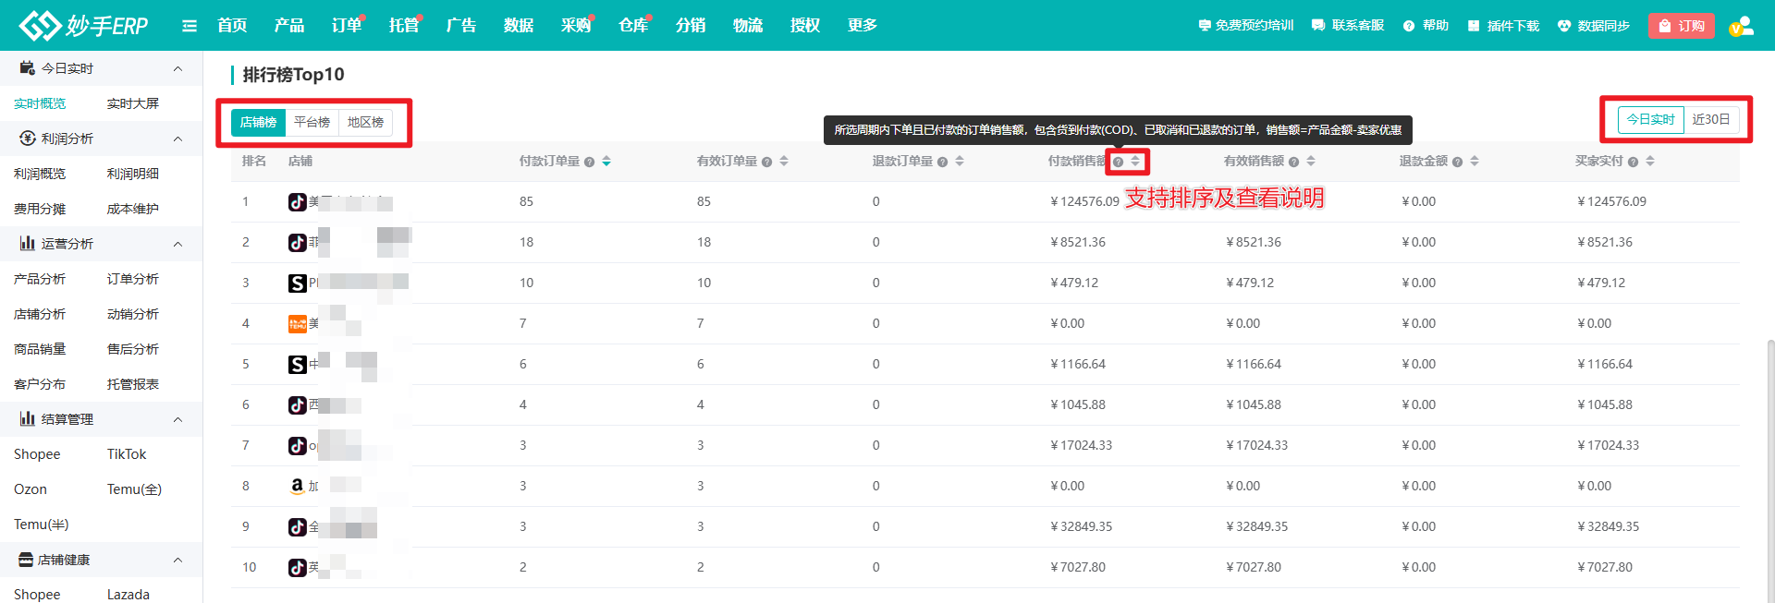Open 店铺分析 in the sidebar
The width and height of the screenshot is (1775, 603).
pos(40,314)
